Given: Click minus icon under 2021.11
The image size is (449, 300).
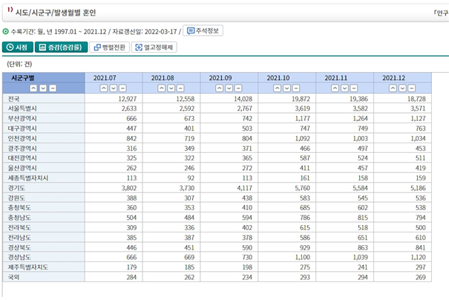Looking at the screenshot, I should click(354, 88).
